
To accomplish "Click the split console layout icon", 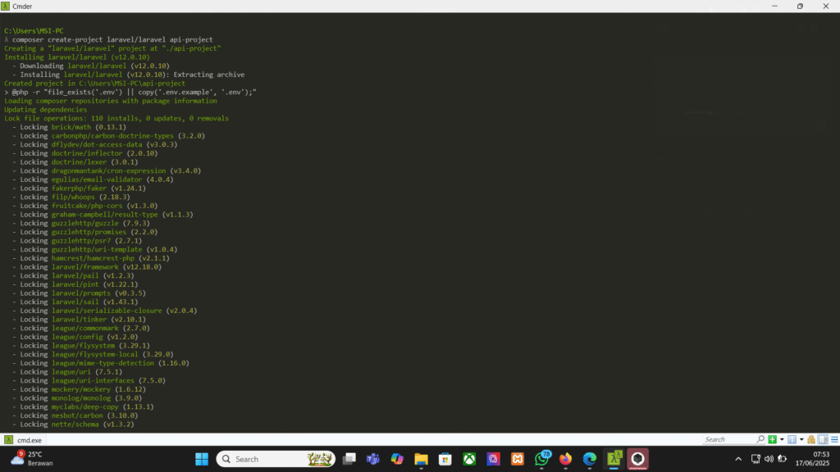I will point(792,440).
